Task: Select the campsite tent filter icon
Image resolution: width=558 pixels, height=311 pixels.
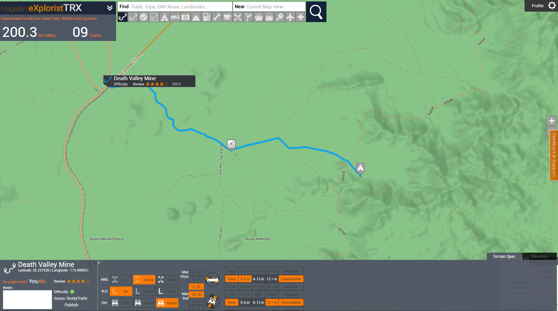Action: click(165, 17)
